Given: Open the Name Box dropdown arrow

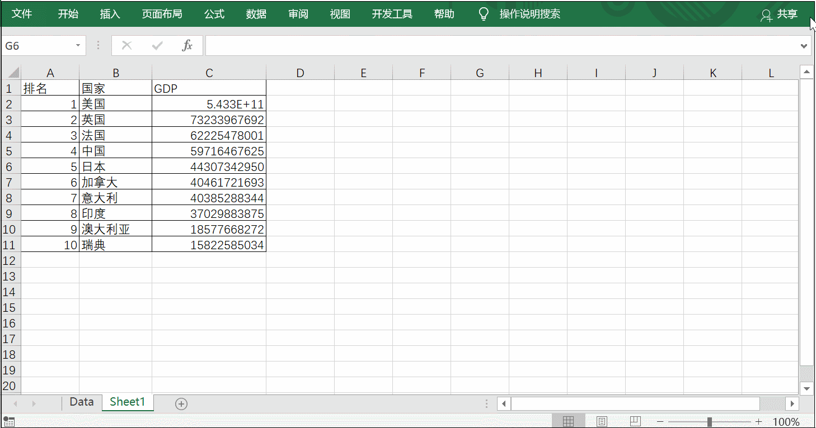Looking at the screenshot, I should 78,45.
